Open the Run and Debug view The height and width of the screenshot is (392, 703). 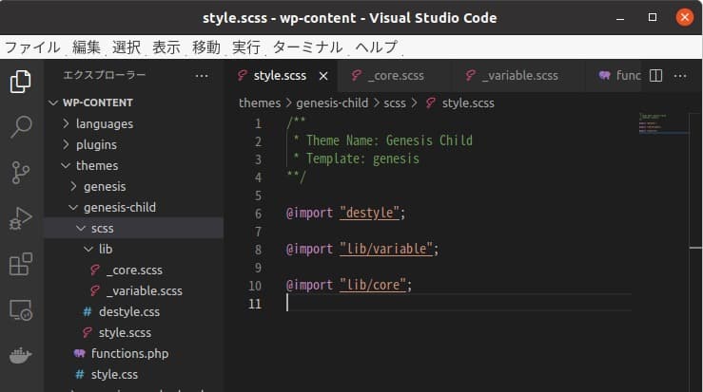[x=21, y=218]
